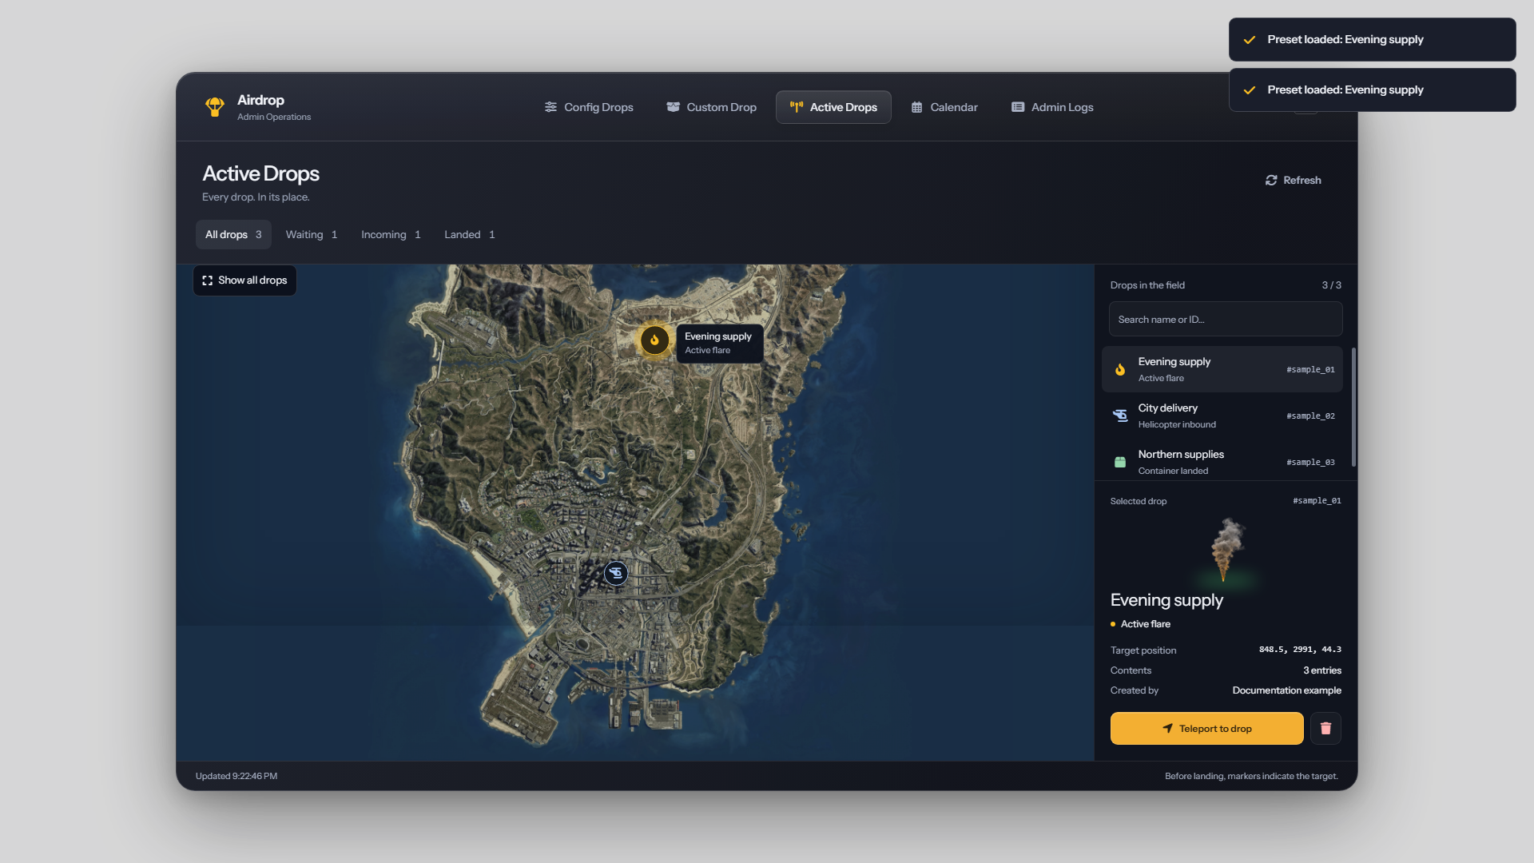Click the helicopter marker on the map
Viewport: 1534px width, 863px height.
[615, 573]
